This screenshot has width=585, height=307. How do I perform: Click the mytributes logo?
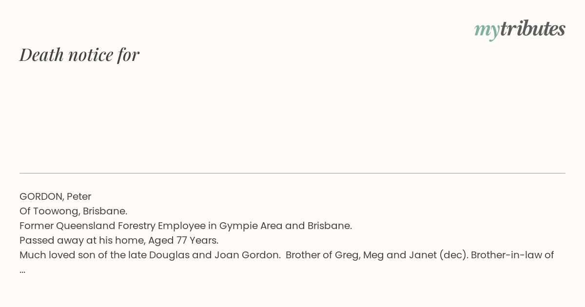(520, 30)
